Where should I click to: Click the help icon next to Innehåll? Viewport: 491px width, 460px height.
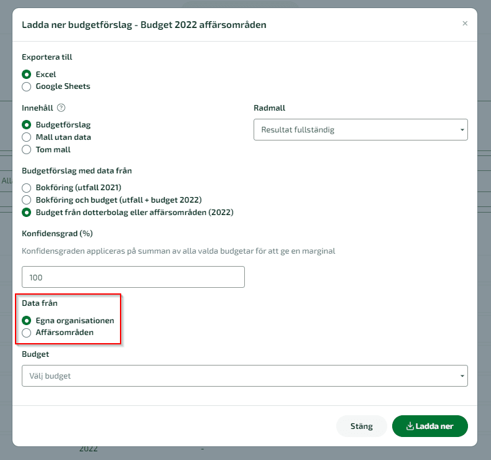(61, 108)
